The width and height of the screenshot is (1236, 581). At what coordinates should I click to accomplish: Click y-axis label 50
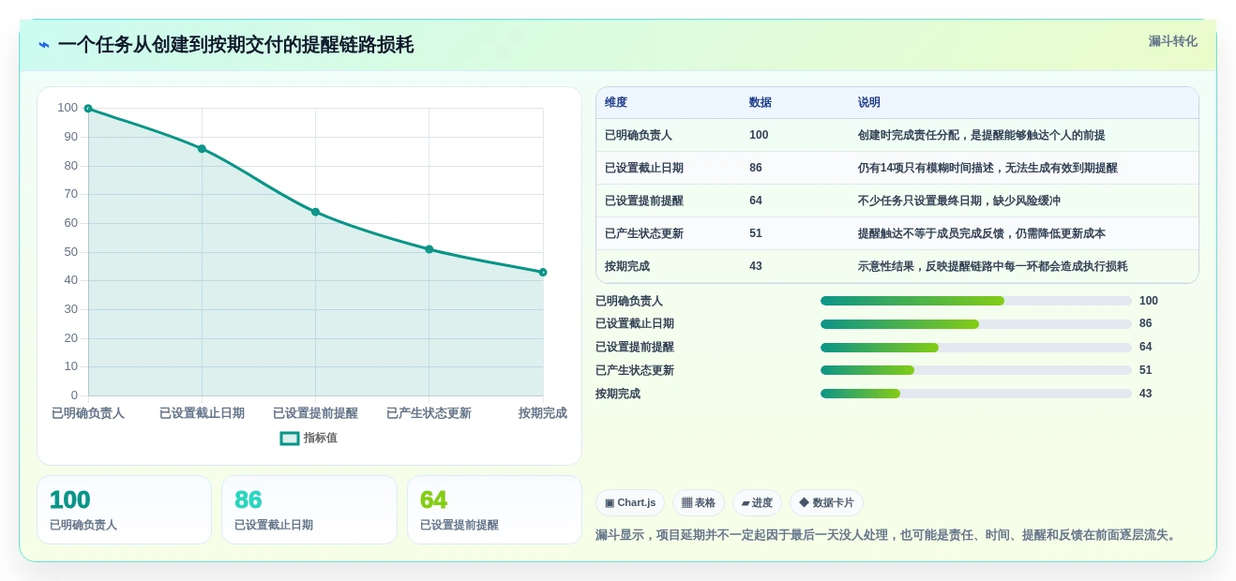70,252
